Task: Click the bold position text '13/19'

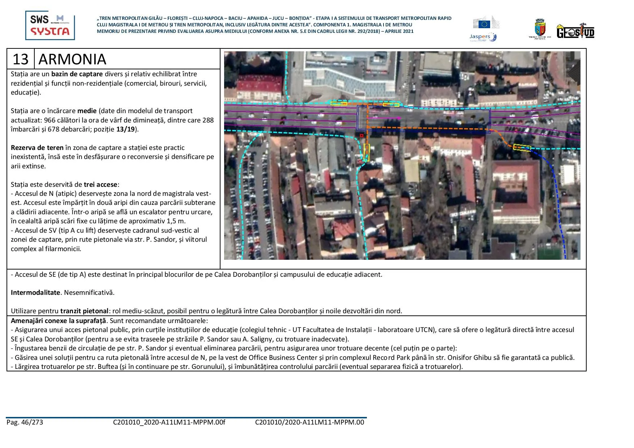Action: point(125,129)
